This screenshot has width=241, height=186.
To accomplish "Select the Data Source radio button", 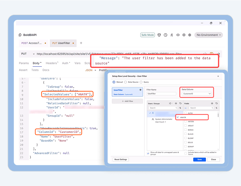I will point(126,82).
